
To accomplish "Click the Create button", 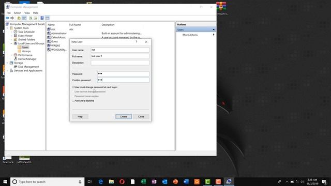I will (124, 117).
